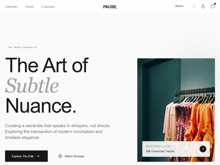Open the shopping bag icon
Image resolution: width=220 pixels, height=165 pixels.
pyautogui.click(x=213, y=6)
